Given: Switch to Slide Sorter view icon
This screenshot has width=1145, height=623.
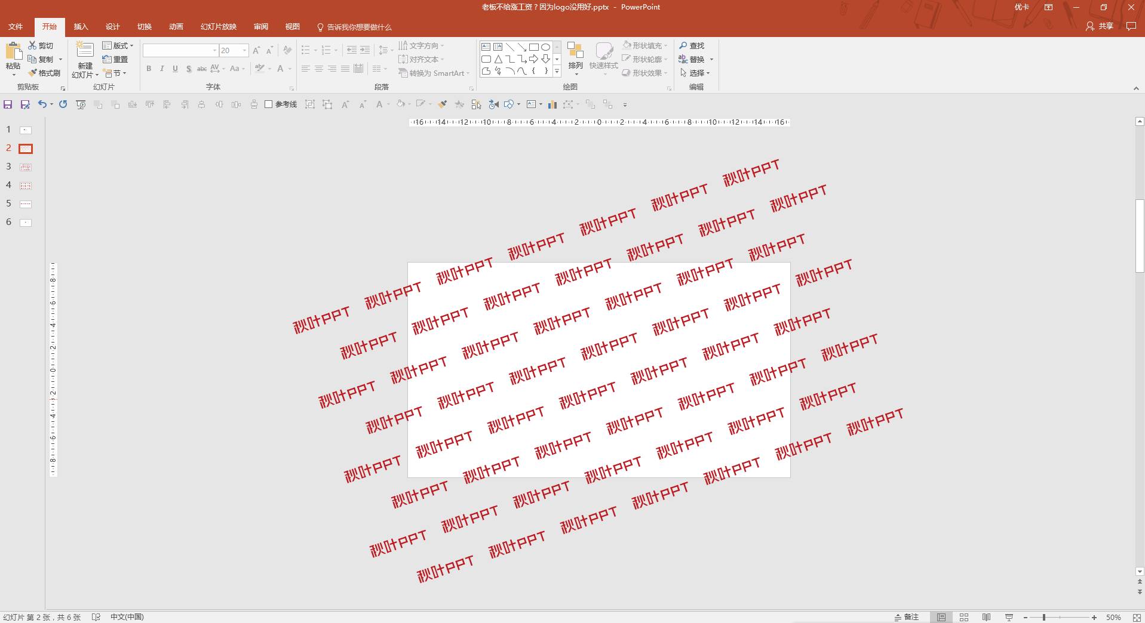Looking at the screenshot, I should 963,617.
